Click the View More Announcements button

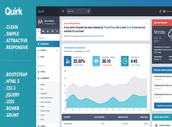[163, 106]
